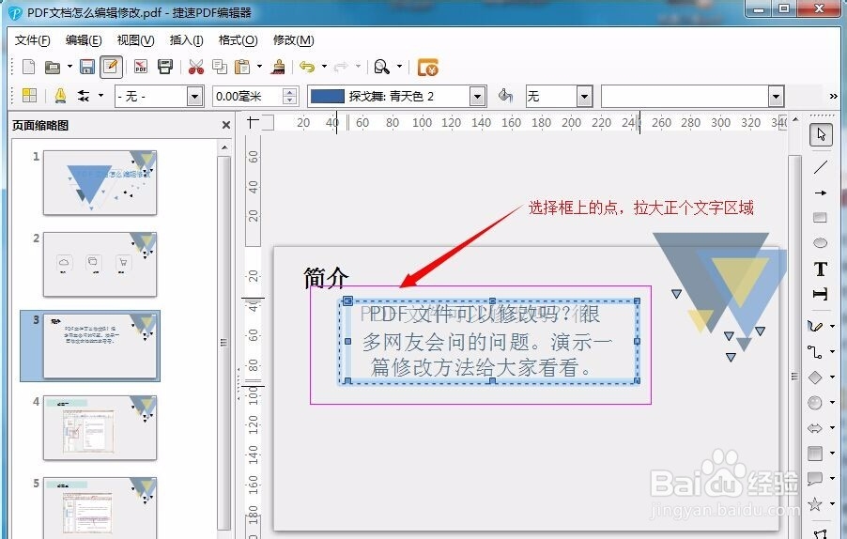This screenshot has width=847, height=539.
Task: Select the stars shapes tool
Action: coord(816,504)
